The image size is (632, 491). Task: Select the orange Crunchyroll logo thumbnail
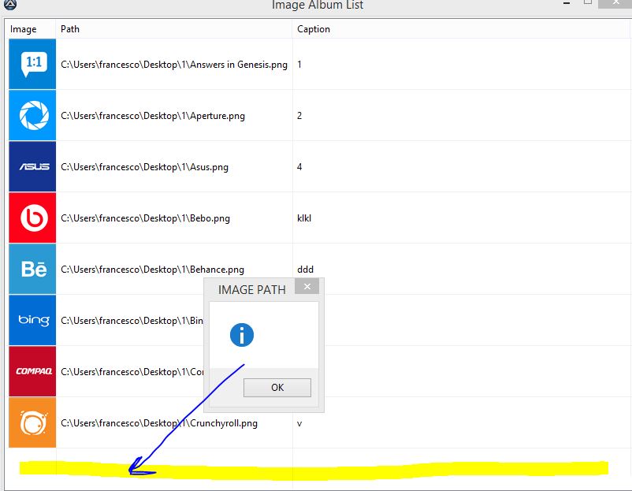point(32,422)
